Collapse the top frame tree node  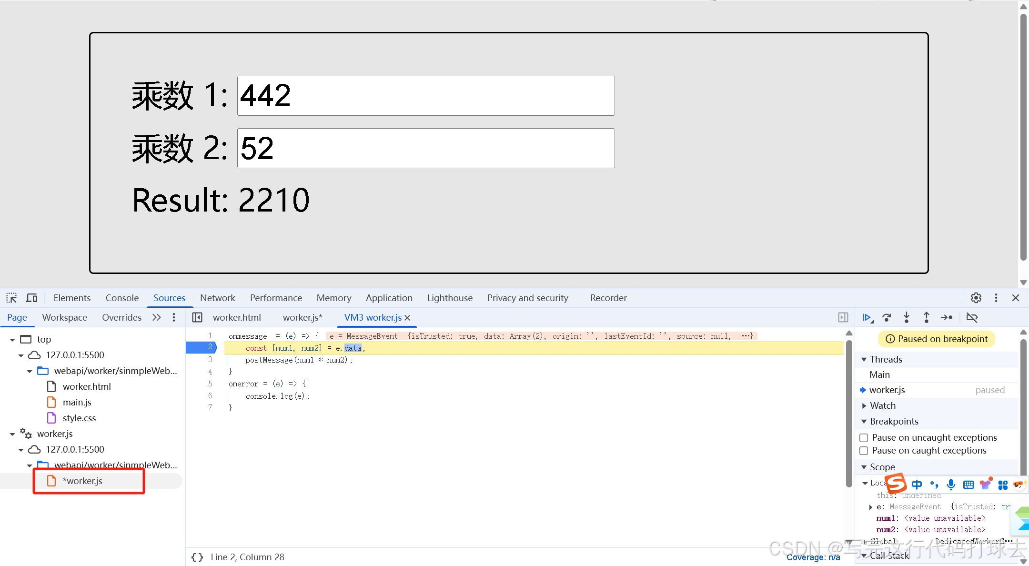[x=12, y=340]
